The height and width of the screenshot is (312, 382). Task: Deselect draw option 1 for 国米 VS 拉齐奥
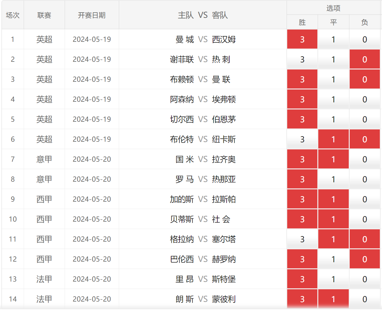tap(333, 159)
